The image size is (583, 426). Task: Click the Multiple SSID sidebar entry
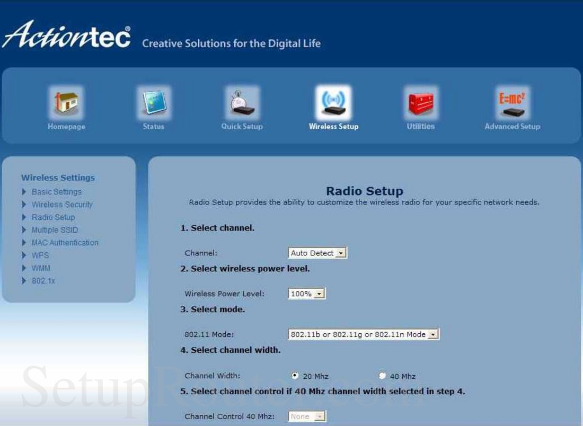click(x=55, y=230)
